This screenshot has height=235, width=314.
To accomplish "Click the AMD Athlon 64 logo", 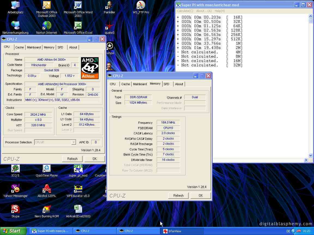I will pos(90,68).
